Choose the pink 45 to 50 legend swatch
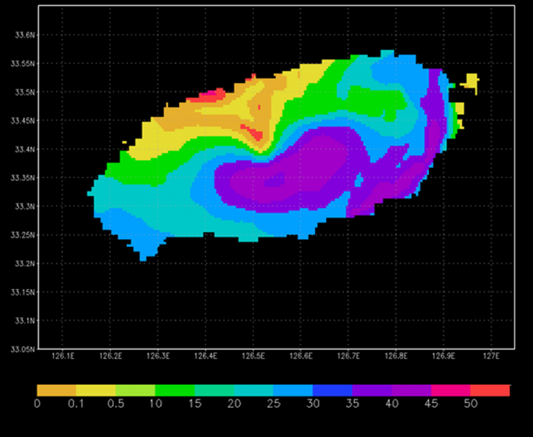 pyautogui.click(x=450, y=390)
